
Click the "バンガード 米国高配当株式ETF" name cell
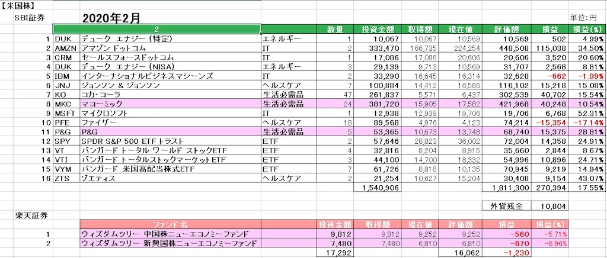point(170,169)
